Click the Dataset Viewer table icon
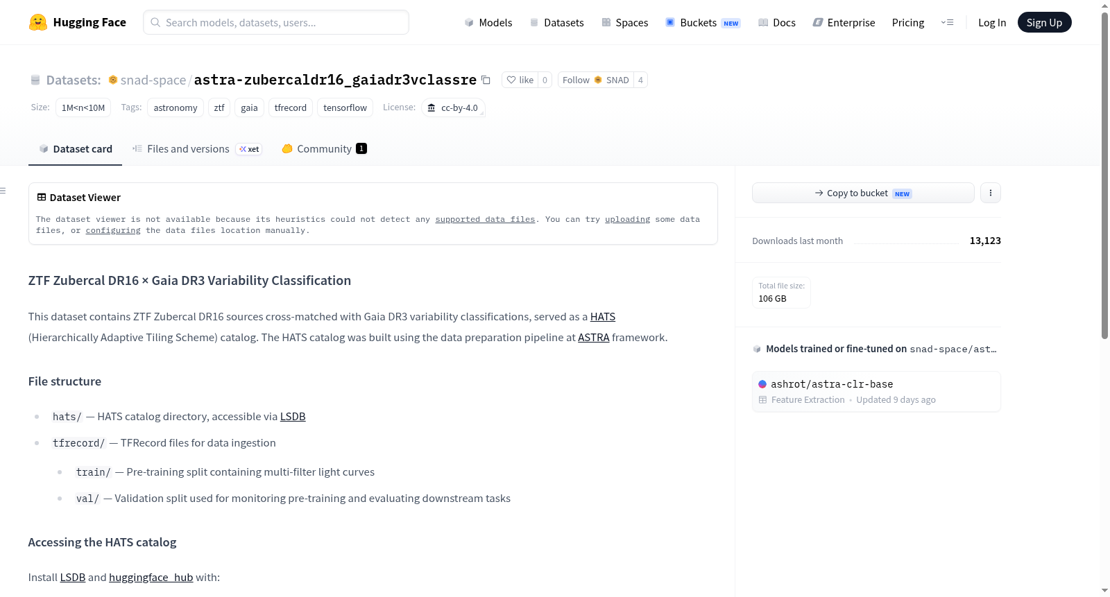1110x597 pixels. click(x=42, y=197)
